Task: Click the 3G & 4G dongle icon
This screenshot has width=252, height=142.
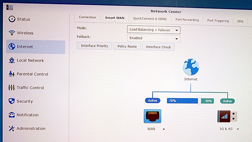Action: click(227, 116)
